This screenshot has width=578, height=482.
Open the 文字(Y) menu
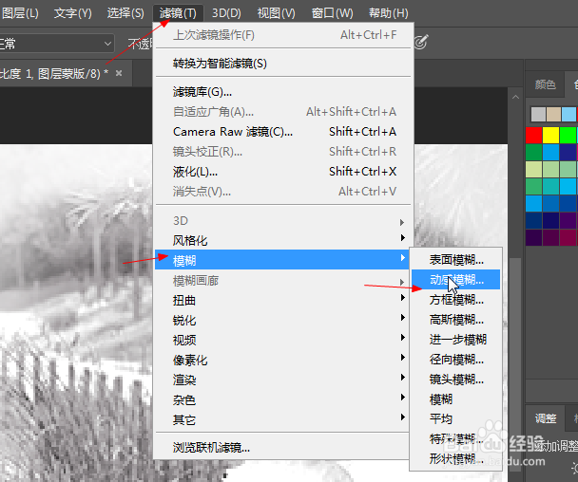(72, 13)
